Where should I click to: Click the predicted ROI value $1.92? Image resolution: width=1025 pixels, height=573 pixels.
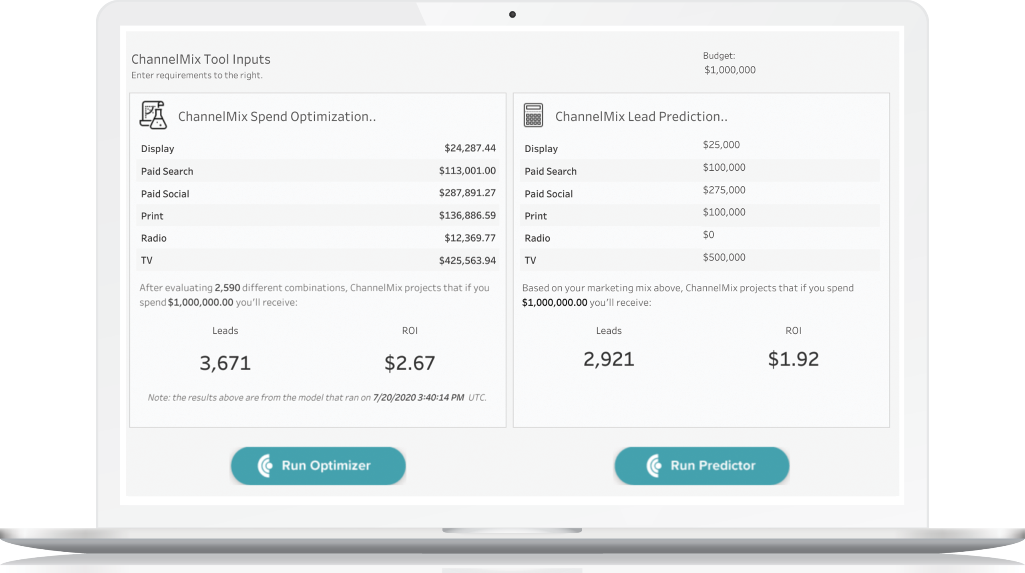(x=793, y=359)
